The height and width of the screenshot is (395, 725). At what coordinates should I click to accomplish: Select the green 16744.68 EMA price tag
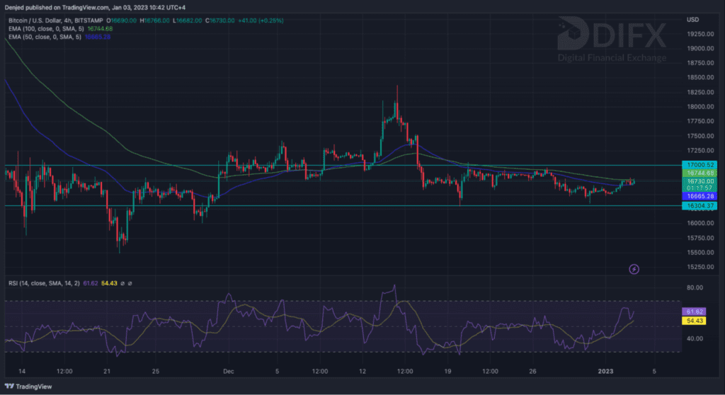click(x=699, y=173)
